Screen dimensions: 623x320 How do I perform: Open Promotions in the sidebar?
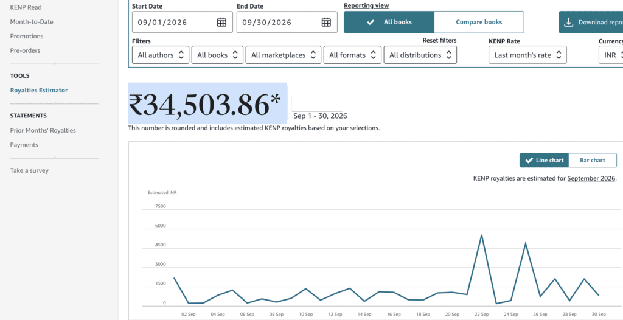tap(27, 36)
